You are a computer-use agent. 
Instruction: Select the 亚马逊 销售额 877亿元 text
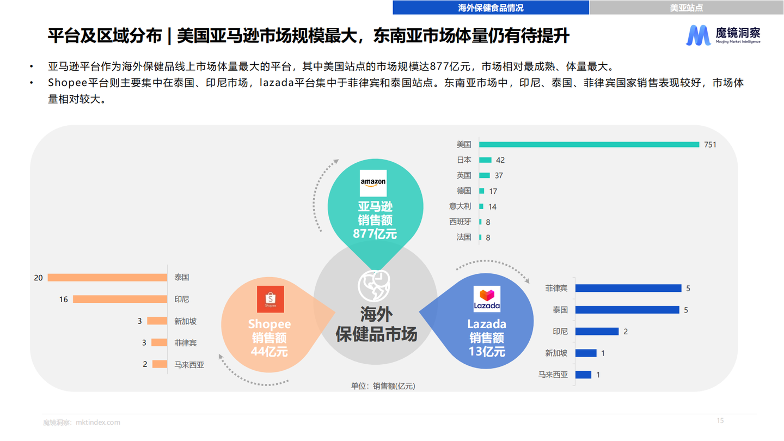click(375, 220)
